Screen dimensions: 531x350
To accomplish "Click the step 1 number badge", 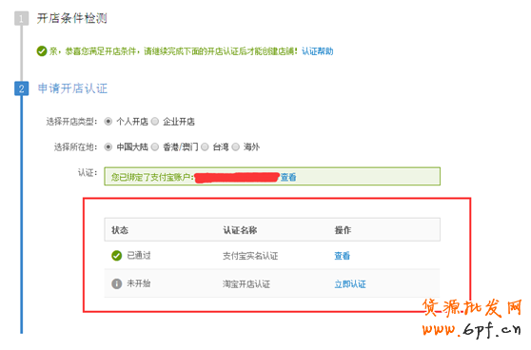I will [21, 19].
